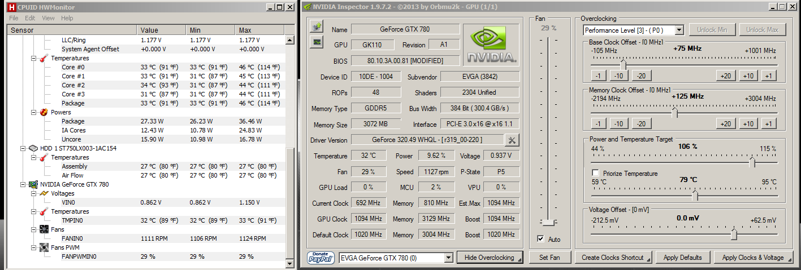Click the Fans PWM icon

click(44, 247)
